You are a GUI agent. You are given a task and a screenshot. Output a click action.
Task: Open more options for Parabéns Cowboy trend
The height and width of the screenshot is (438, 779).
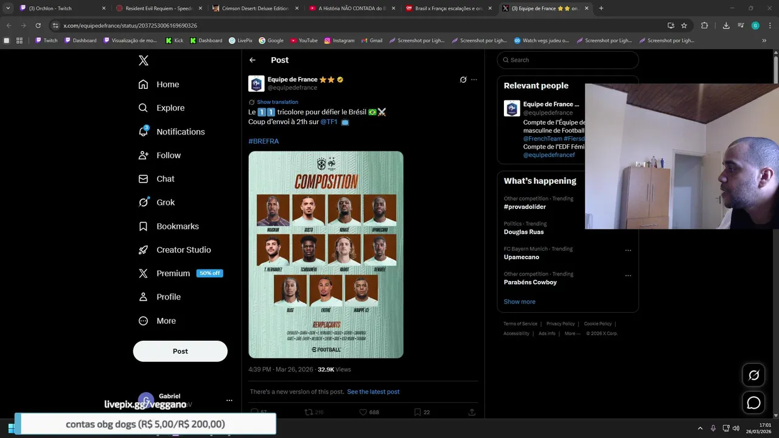pos(628,275)
